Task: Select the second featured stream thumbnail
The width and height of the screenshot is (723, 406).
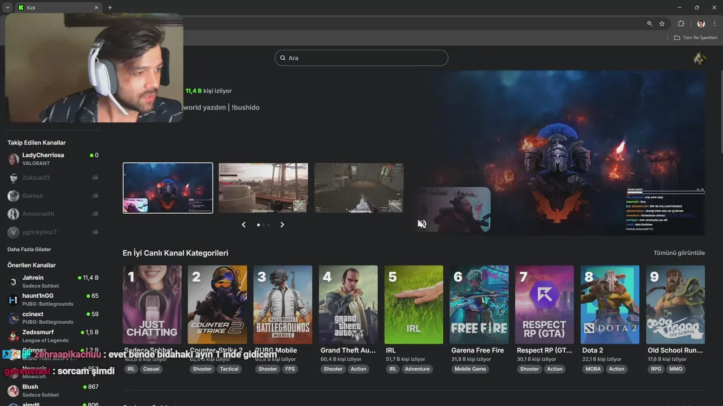Action: pyautogui.click(x=263, y=188)
